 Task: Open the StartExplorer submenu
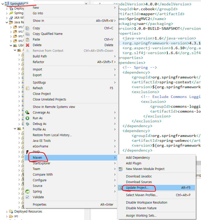(x=71, y=163)
